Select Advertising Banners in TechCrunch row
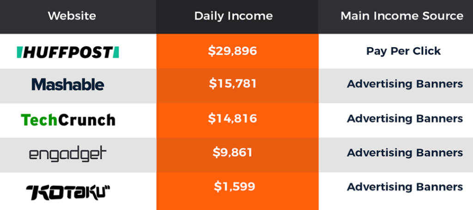The image size is (473, 210). [x=405, y=119]
